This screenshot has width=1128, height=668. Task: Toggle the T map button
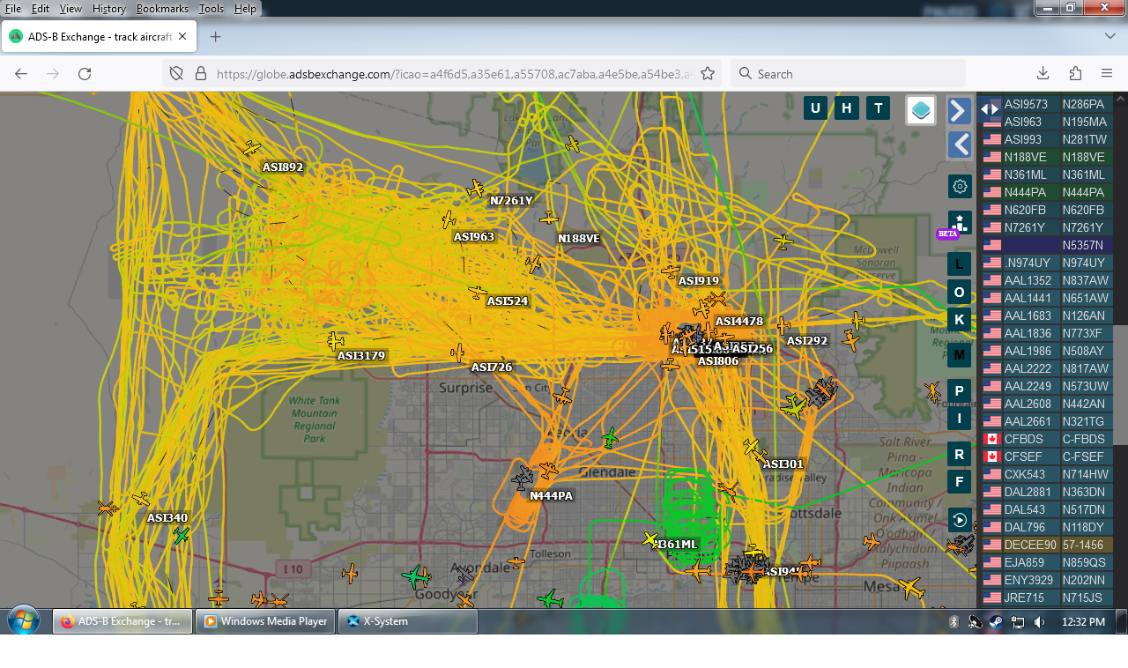point(878,108)
